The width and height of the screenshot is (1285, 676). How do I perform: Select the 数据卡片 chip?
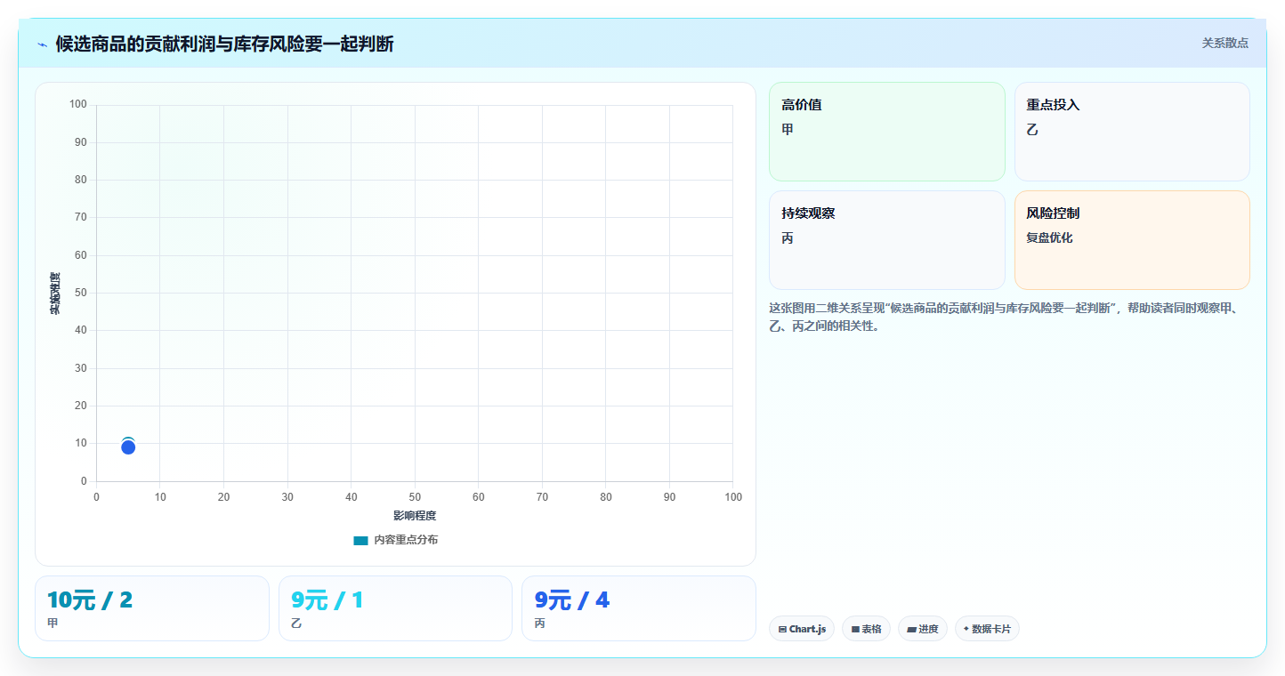coord(987,629)
